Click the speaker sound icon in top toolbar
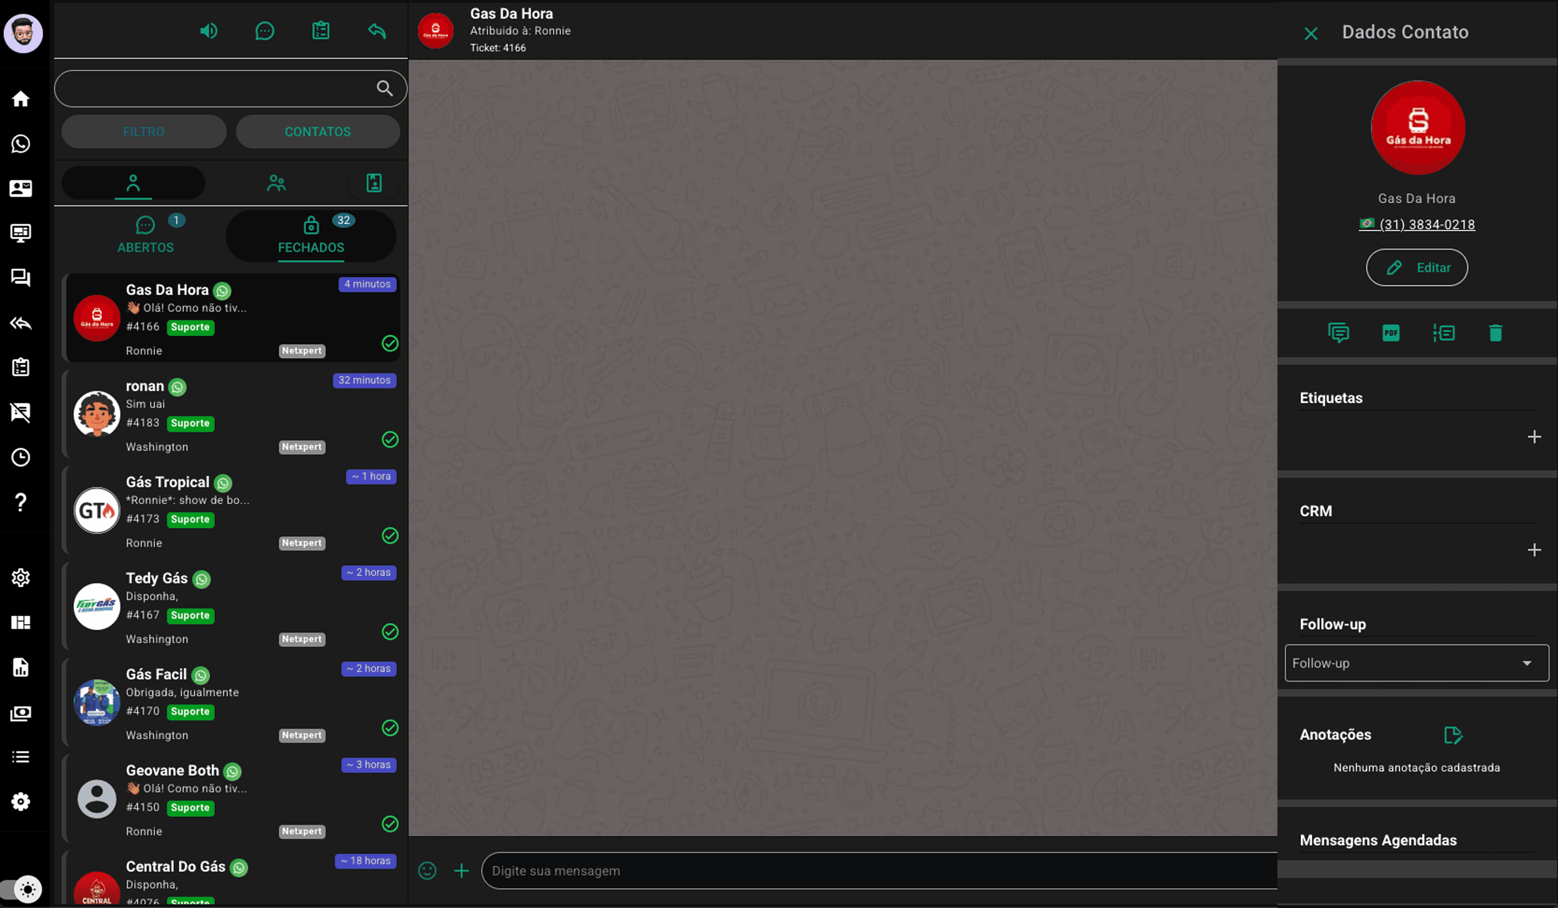Viewport: 1558px width, 908px height. pyautogui.click(x=209, y=31)
